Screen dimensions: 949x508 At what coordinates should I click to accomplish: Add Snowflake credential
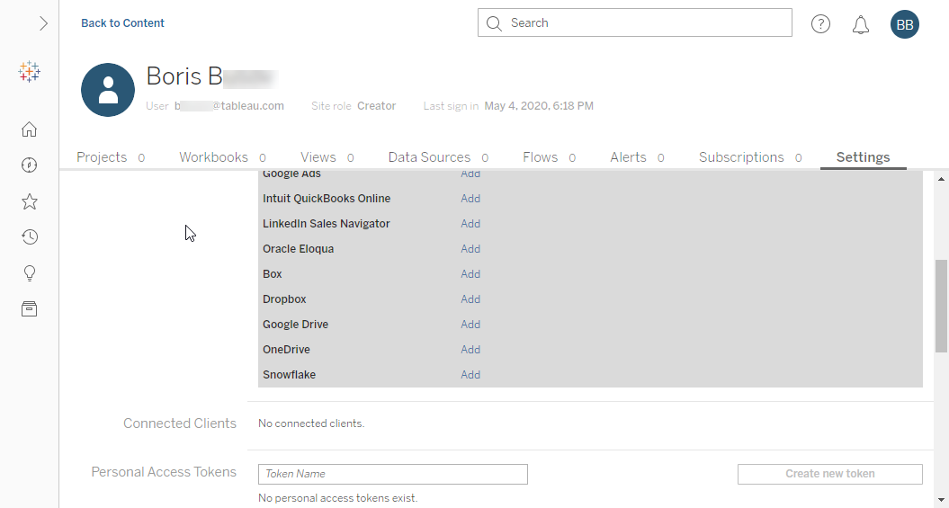(470, 375)
